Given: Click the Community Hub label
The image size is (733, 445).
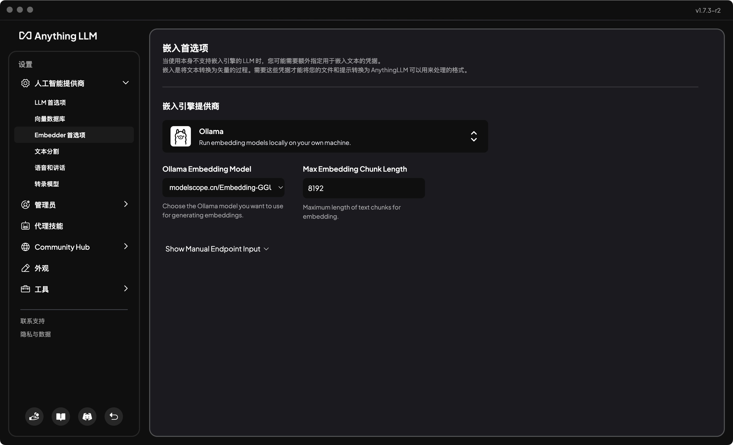Looking at the screenshot, I should pyautogui.click(x=62, y=247).
